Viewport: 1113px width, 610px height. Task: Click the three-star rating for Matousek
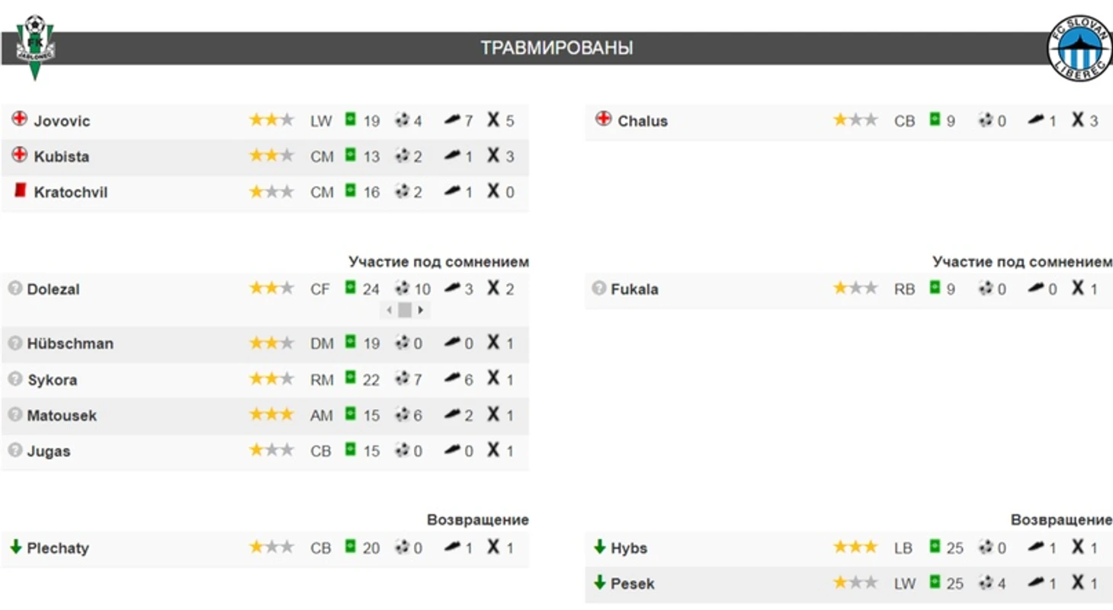tap(271, 414)
